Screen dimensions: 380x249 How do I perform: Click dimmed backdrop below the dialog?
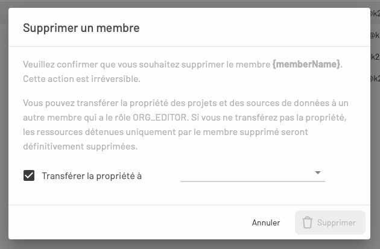181,244
